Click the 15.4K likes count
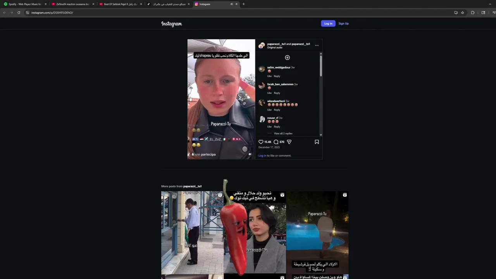Image resolution: width=496 pixels, height=279 pixels. pos(268,142)
